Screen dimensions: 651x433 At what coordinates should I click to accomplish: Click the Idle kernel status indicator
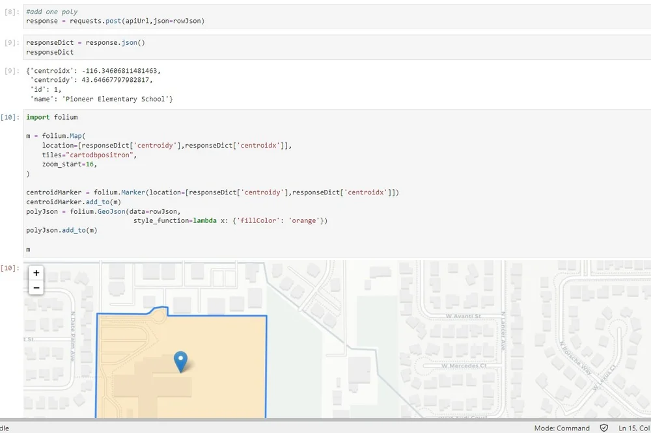click(4, 428)
